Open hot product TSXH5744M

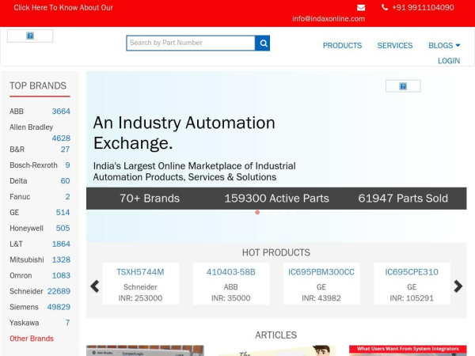[x=141, y=272]
